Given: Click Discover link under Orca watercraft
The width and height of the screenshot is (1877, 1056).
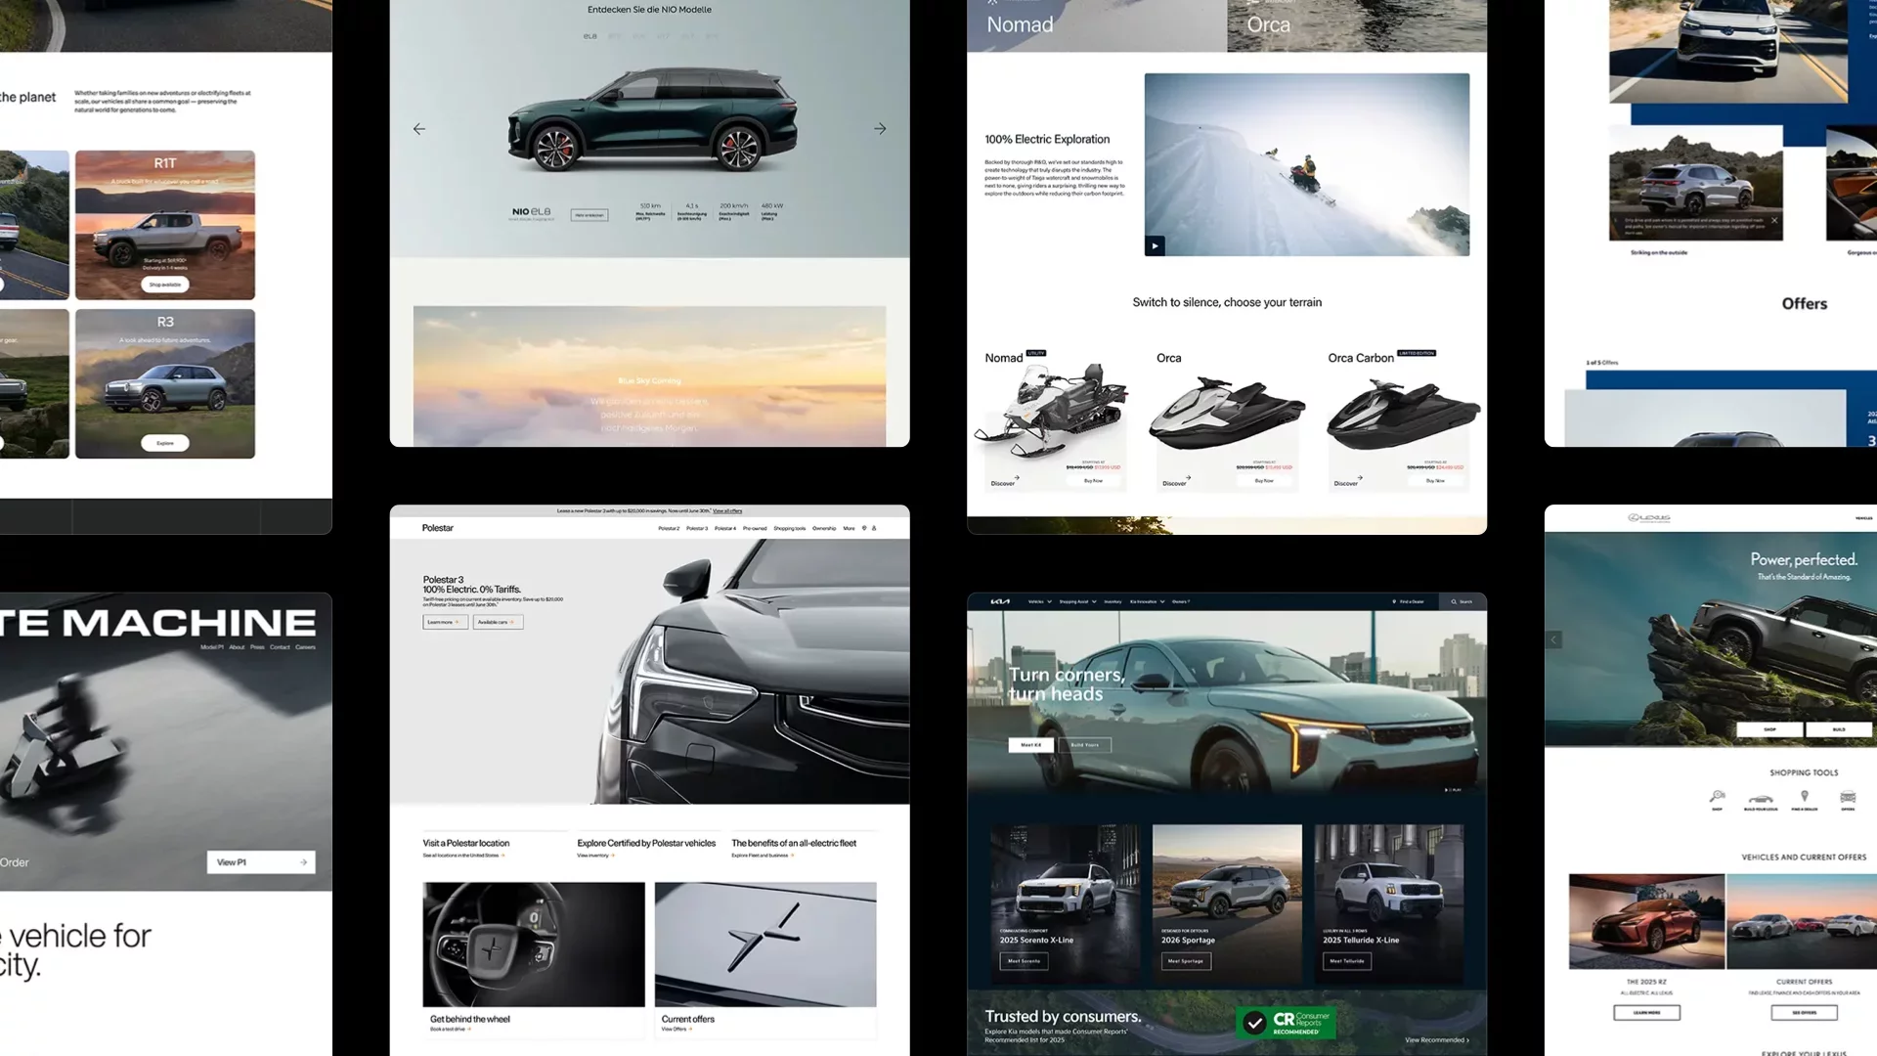Looking at the screenshot, I should 1176,483.
